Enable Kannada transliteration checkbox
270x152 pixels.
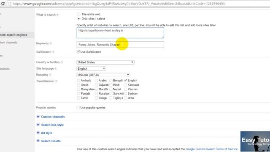126,85
